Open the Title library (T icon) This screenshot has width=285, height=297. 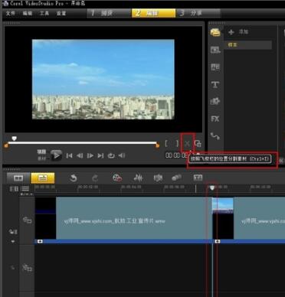coord(215,84)
